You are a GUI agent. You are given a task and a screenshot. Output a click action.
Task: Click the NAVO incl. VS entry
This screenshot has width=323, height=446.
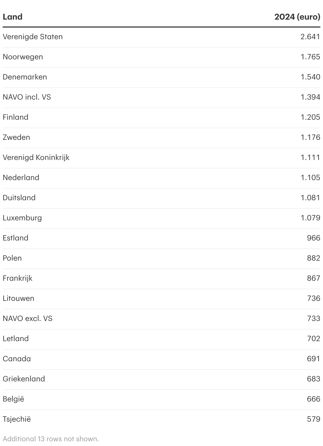[x=27, y=97]
